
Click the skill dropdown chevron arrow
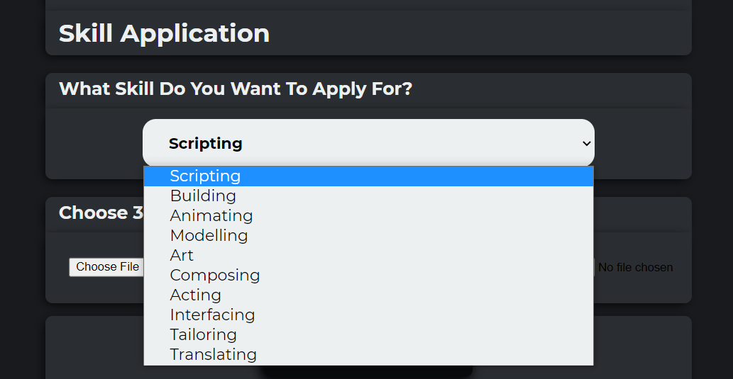586,144
